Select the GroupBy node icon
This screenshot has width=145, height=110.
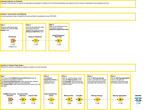pyautogui.click(x=79, y=100)
